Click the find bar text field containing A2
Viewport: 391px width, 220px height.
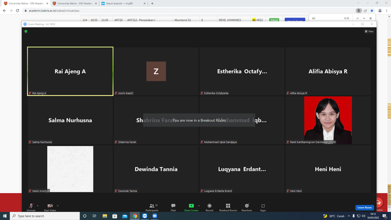point(327,18)
